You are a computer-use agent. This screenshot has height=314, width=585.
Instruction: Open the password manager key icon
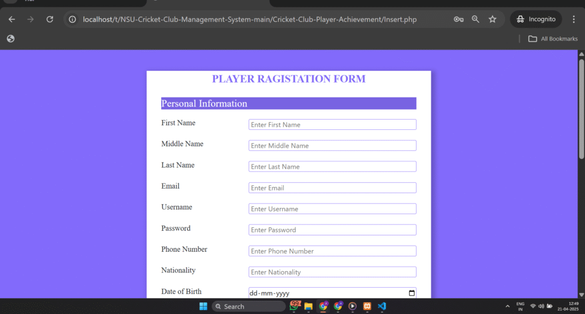(x=459, y=19)
